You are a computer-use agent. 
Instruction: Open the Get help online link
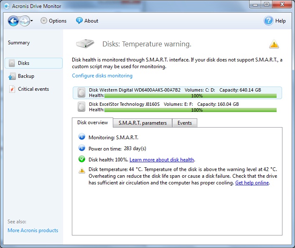[x=252, y=183]
